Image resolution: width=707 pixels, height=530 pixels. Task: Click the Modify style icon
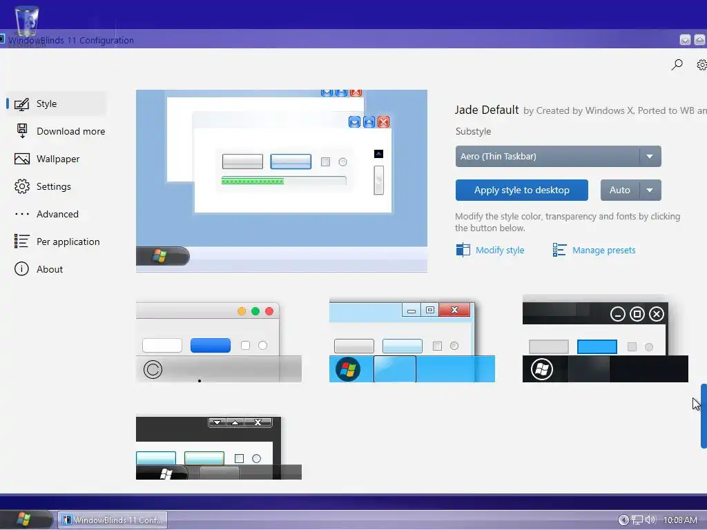(463, 250)
